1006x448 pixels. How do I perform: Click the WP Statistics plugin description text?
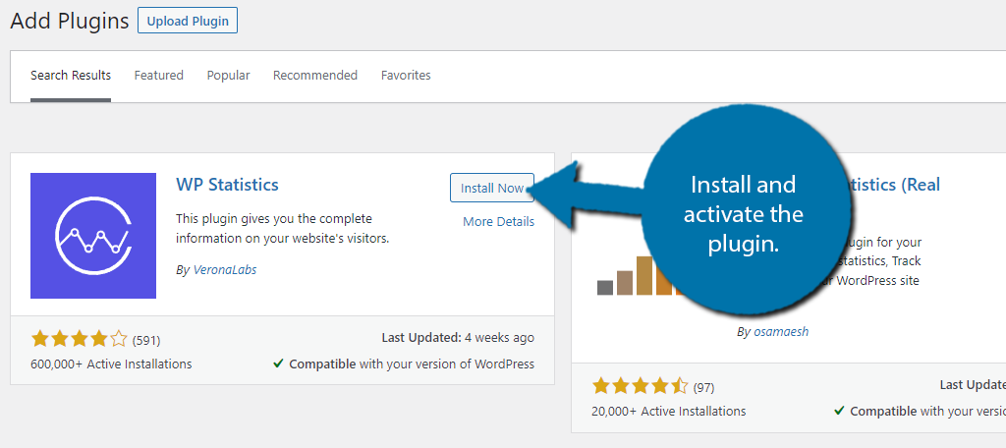pyautogui.click(x=283, y=229)
